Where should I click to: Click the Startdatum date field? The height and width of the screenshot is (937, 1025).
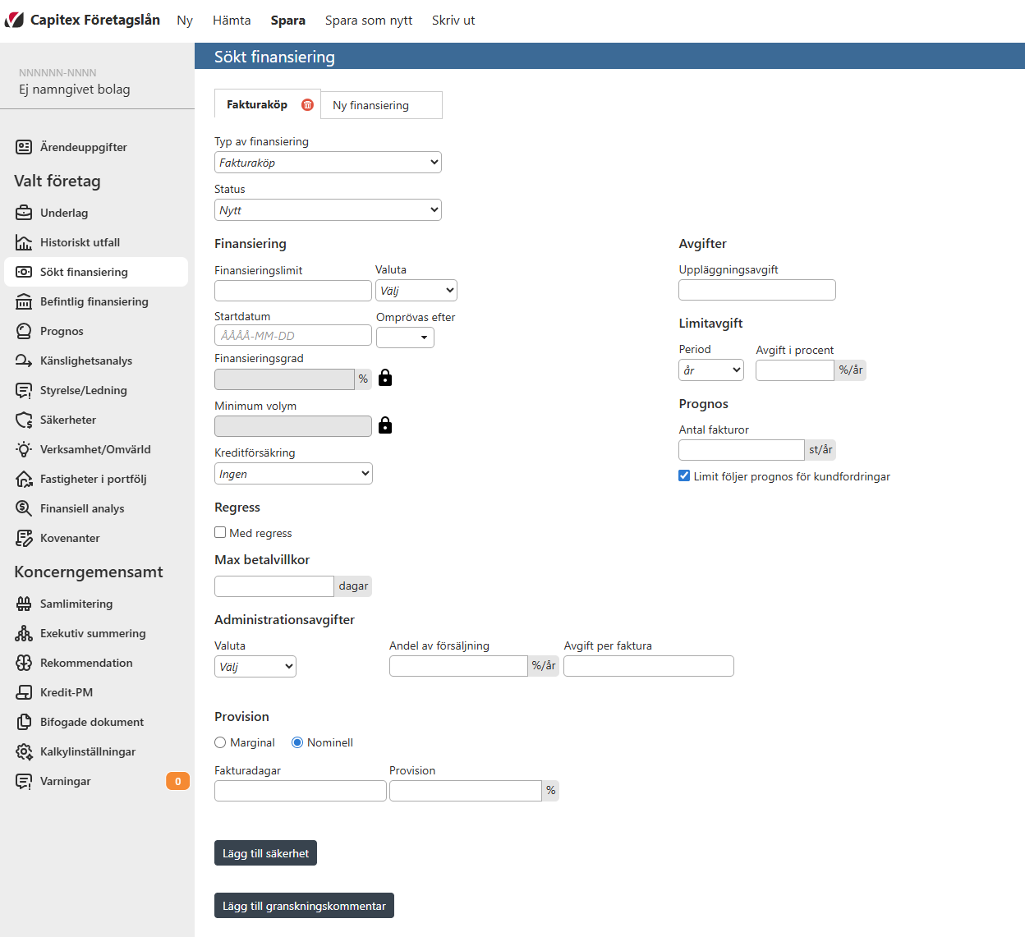tap(293, 335)
